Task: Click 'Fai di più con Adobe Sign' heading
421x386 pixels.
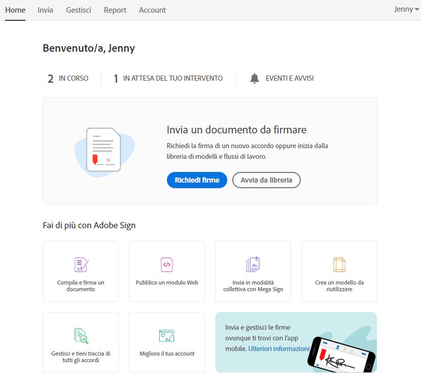Action: click(x=89, y=225)
